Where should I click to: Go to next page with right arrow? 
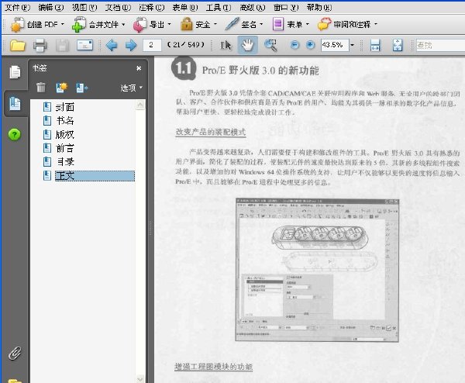point(131,46)
